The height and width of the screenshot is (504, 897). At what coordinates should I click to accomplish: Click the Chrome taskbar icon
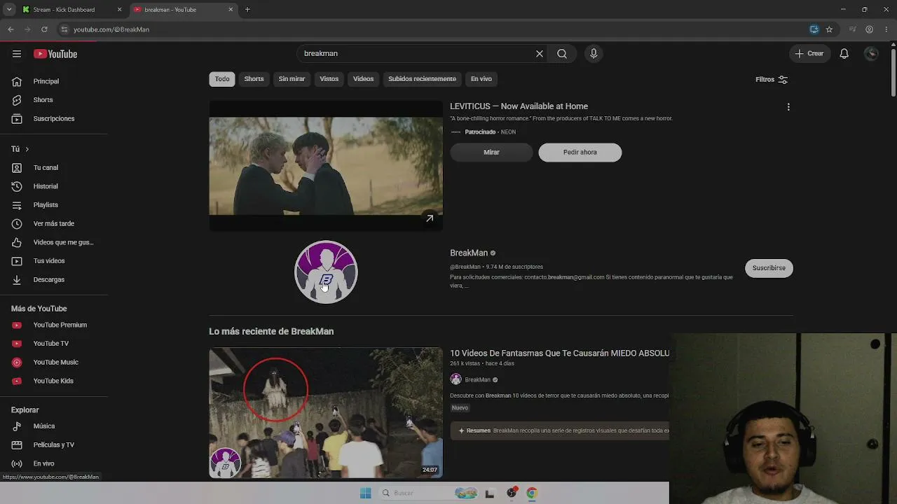tap(532, 493)
